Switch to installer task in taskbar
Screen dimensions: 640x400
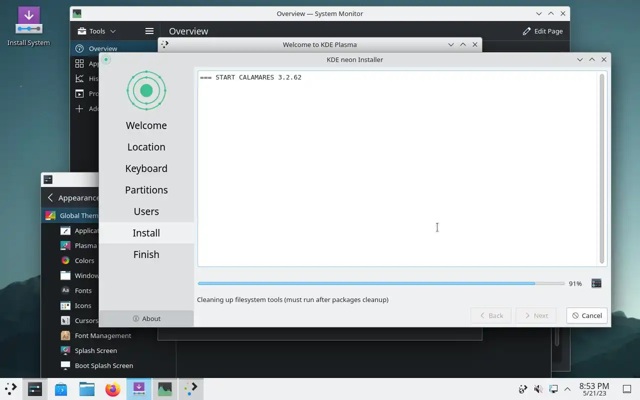point(139,388)
